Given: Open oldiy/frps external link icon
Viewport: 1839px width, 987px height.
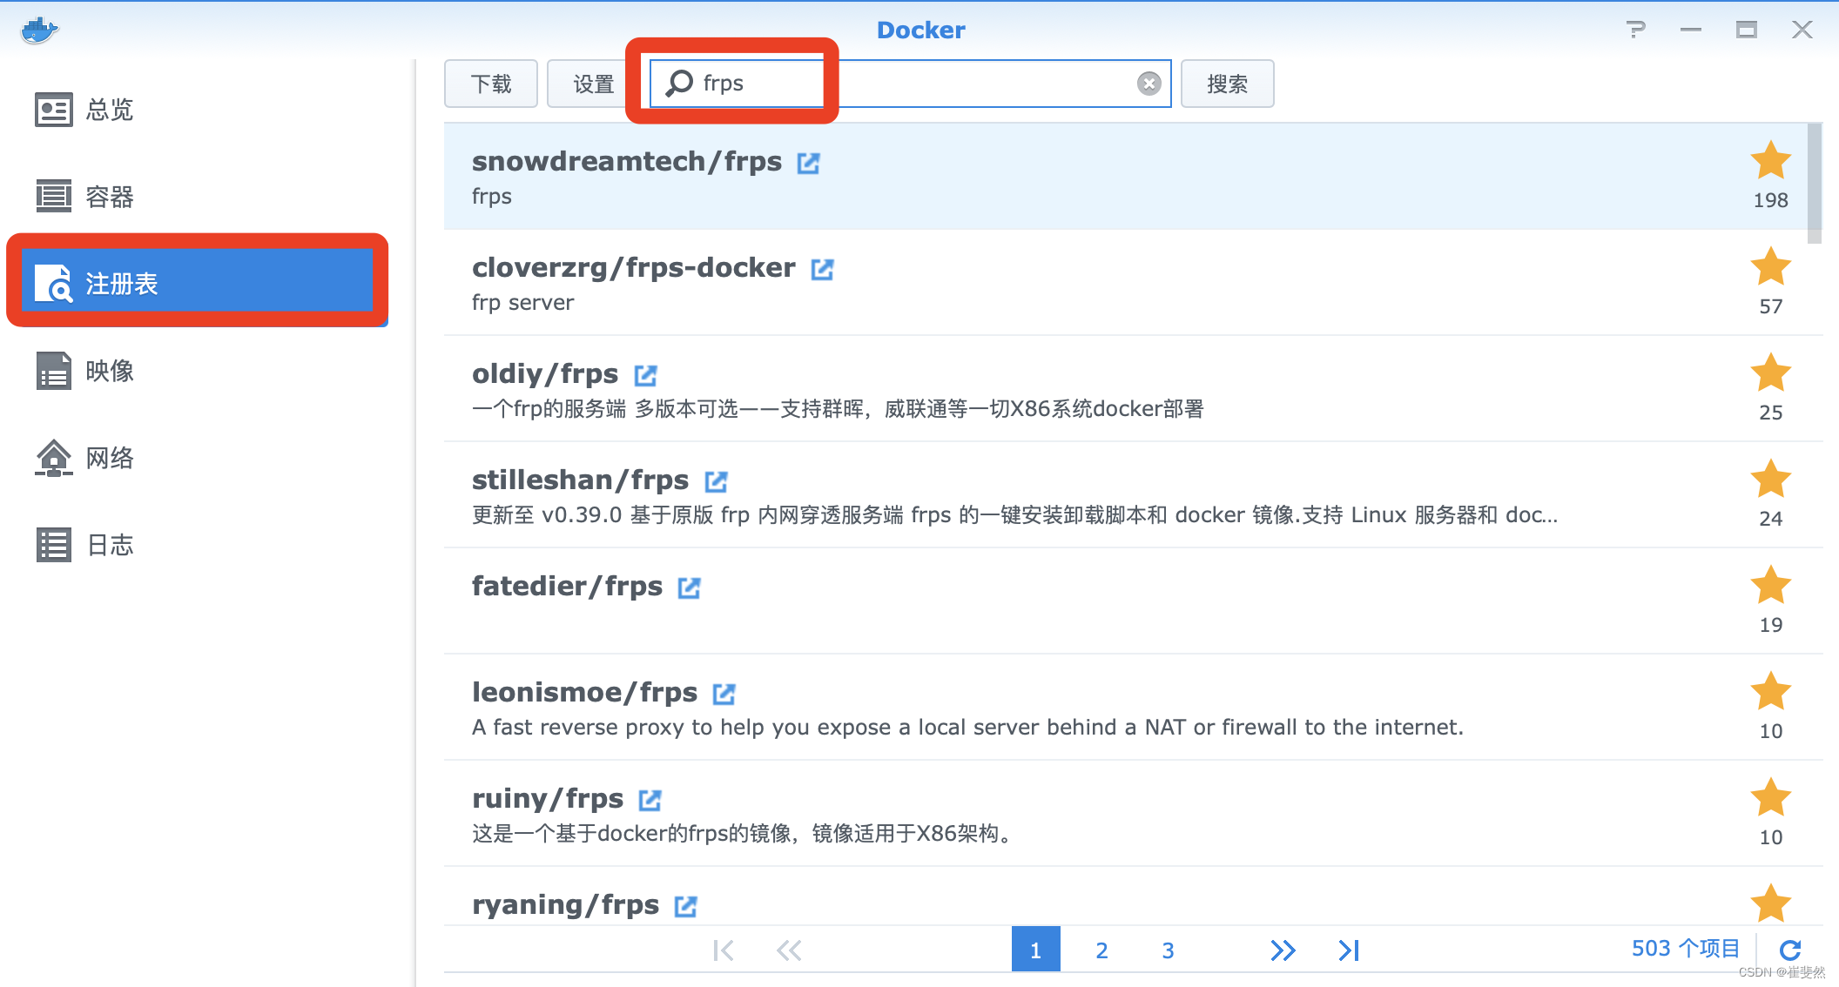Looking at the screenshot, I should click(x=645, y=375).
